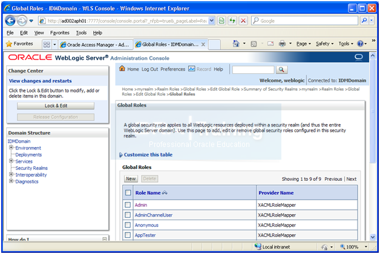This screenshot has height=254, width=380.
Task: Sort by the Role Name column
Action: coord(148,193)
